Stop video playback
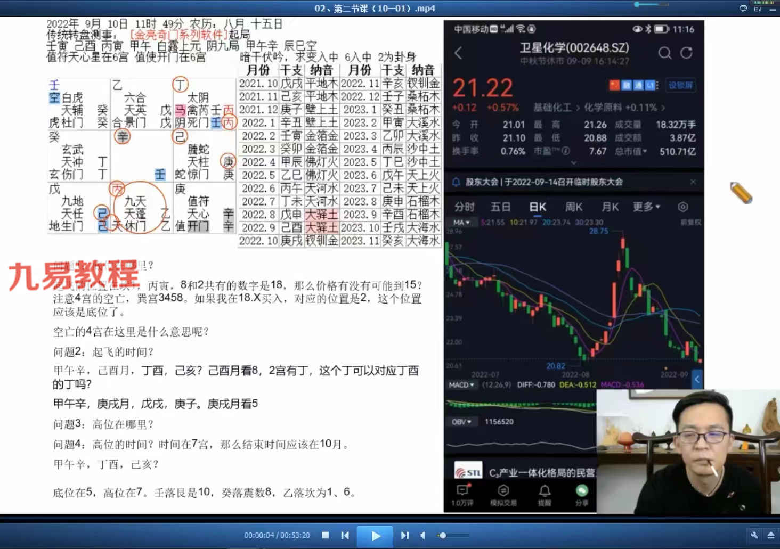 tap(325, 535)
